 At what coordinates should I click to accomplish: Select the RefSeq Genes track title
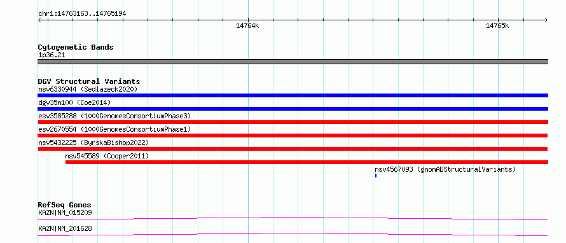click(65, 205)
